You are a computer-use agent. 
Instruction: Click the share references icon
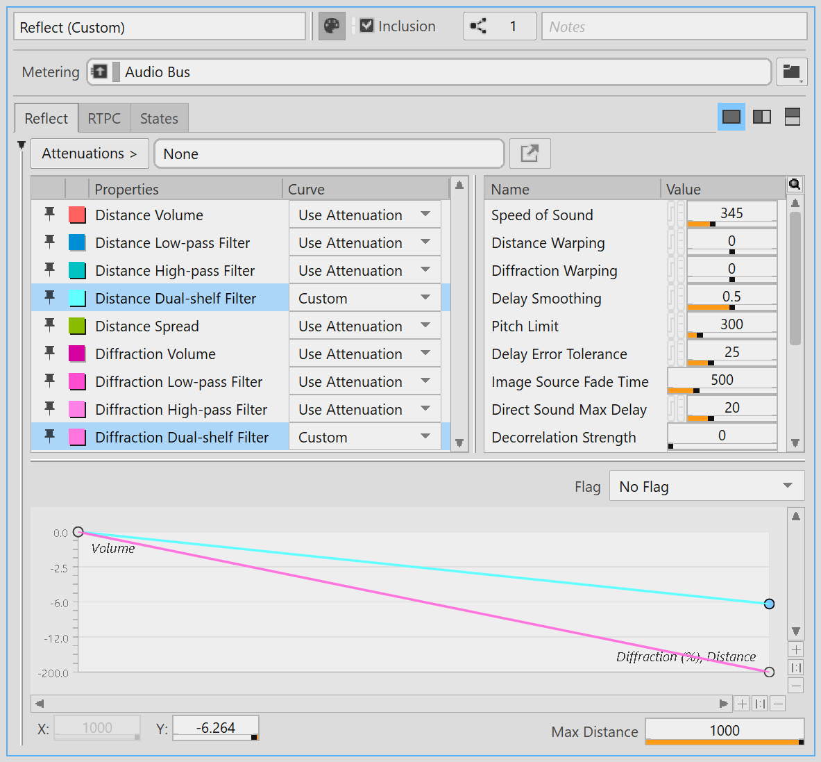pyautogui.click(x=479, y=26)
